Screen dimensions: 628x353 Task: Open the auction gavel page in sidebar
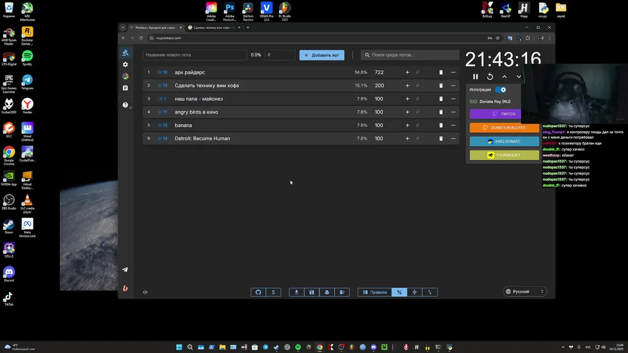click(125, 53)
